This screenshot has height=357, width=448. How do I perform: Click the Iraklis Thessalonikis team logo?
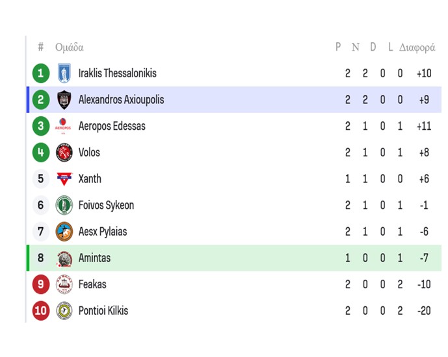[x=64, y=73]
